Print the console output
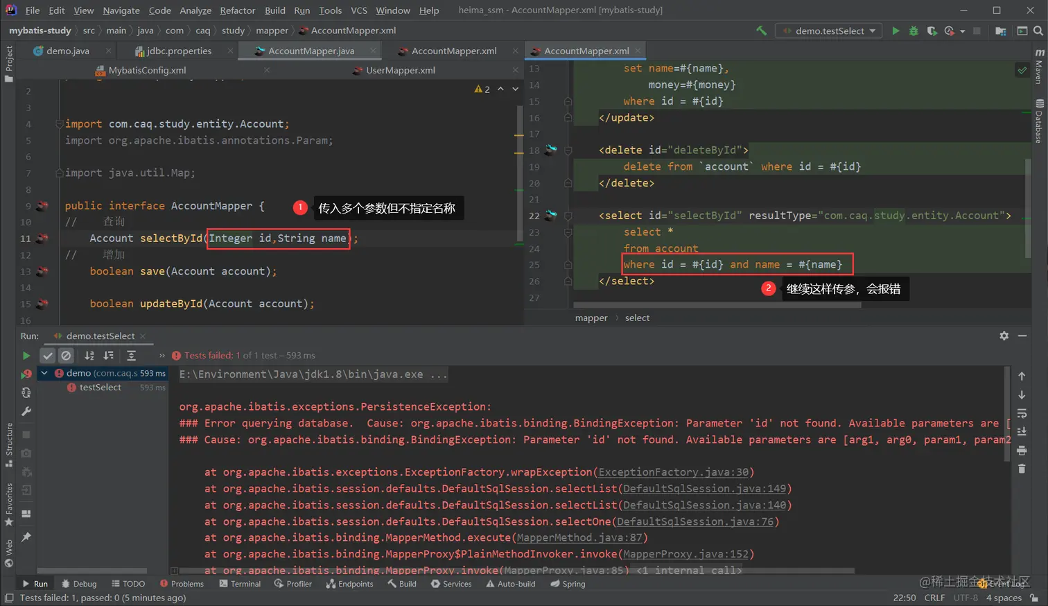Screen dimensions: 1048x606 click(1022, 451)
